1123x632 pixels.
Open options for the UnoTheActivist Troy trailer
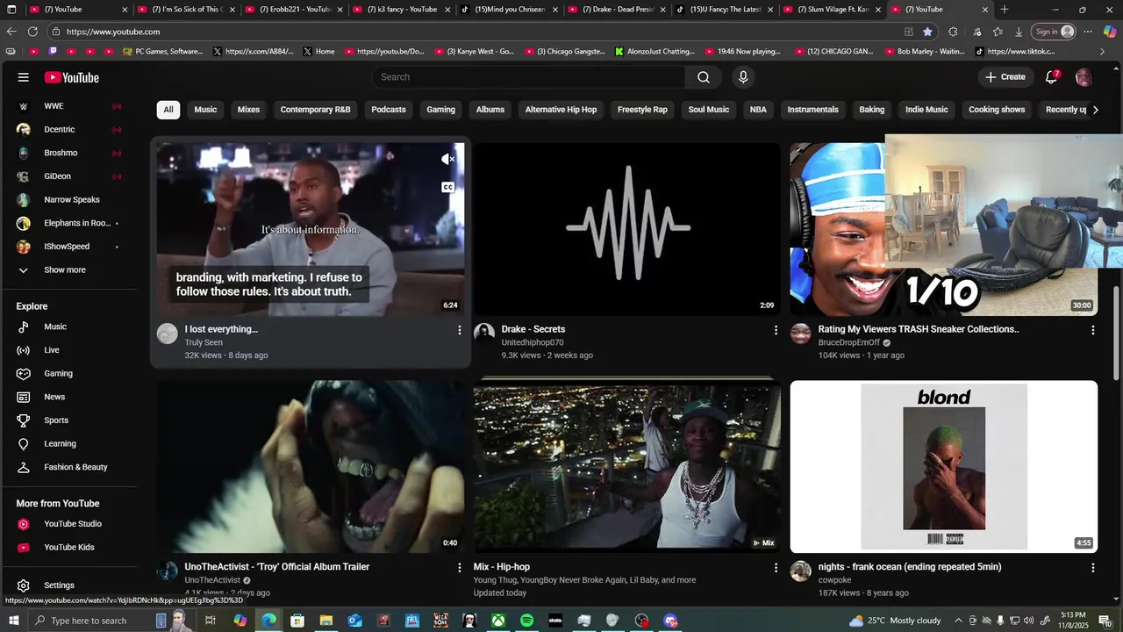(x=459, y=568)
